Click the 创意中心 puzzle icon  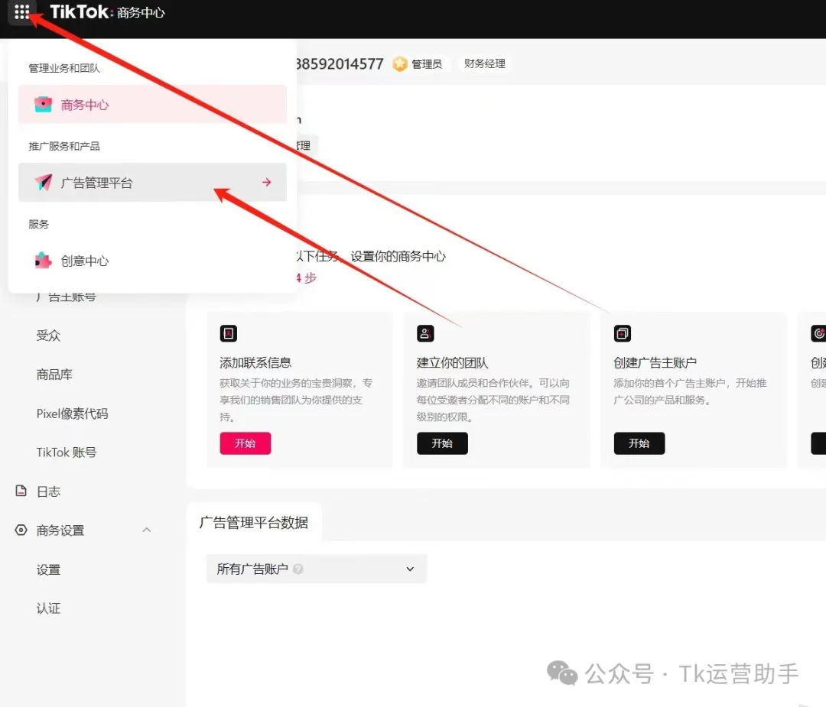(44, 261)
